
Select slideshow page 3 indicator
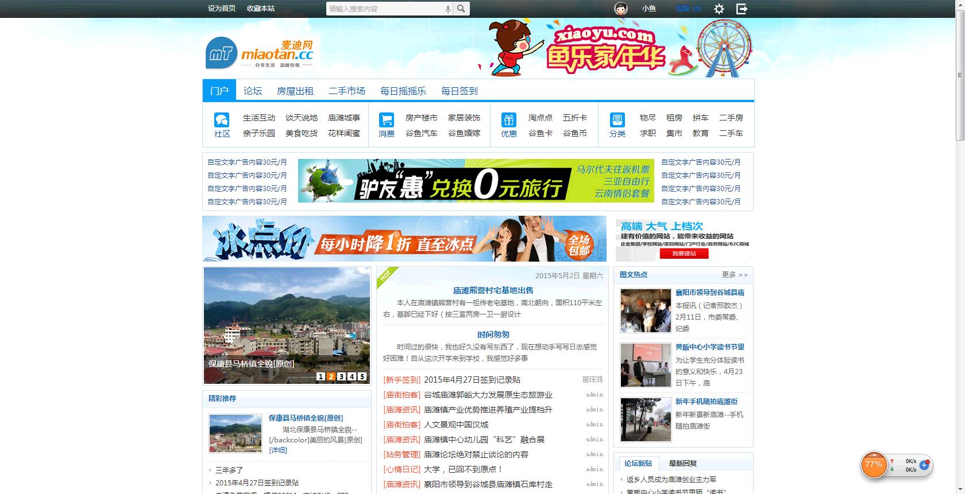(342, 376)
